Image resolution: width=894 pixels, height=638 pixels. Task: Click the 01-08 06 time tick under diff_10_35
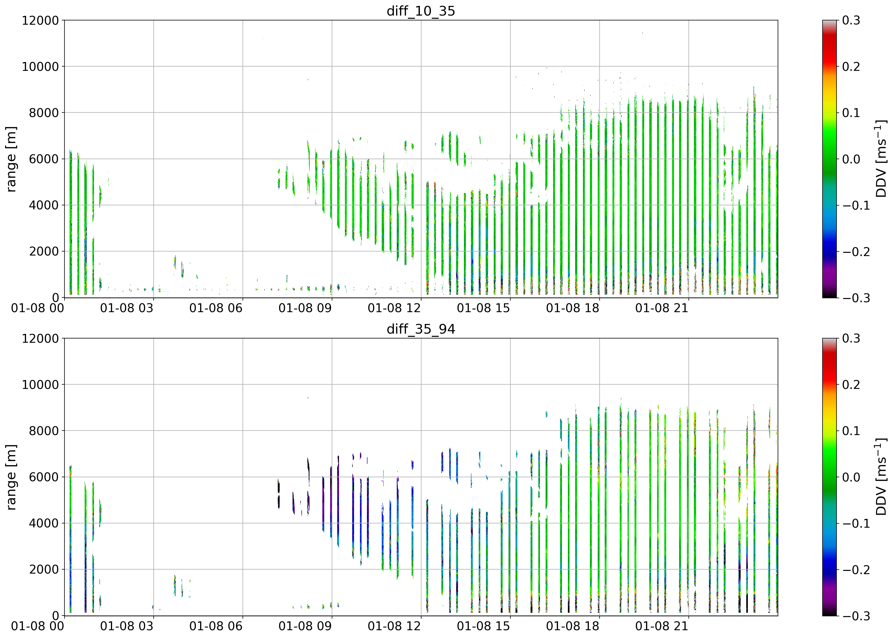point(216,308)
